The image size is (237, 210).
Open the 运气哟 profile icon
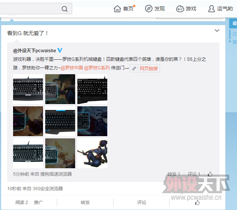(211, 9)
